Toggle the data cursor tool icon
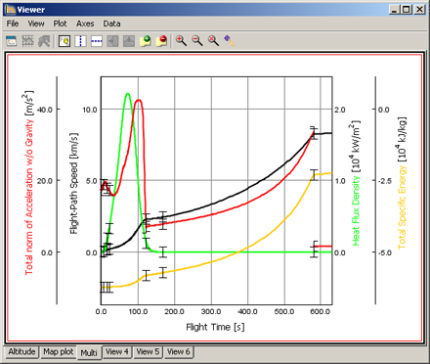The width and height of the screenshot is (430, 364). point(64,41)
